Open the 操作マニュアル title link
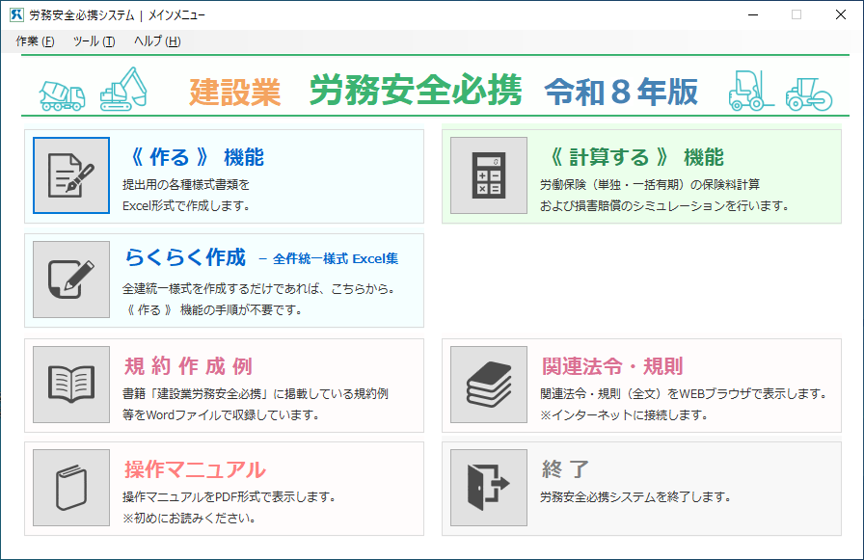Viewport: 864px width, 560px height. pos(194,470)
